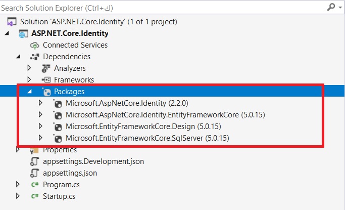Screen dimensions: 345x210
Task: Click appsettings.Development.json file icon
Action: coord(34,161)
